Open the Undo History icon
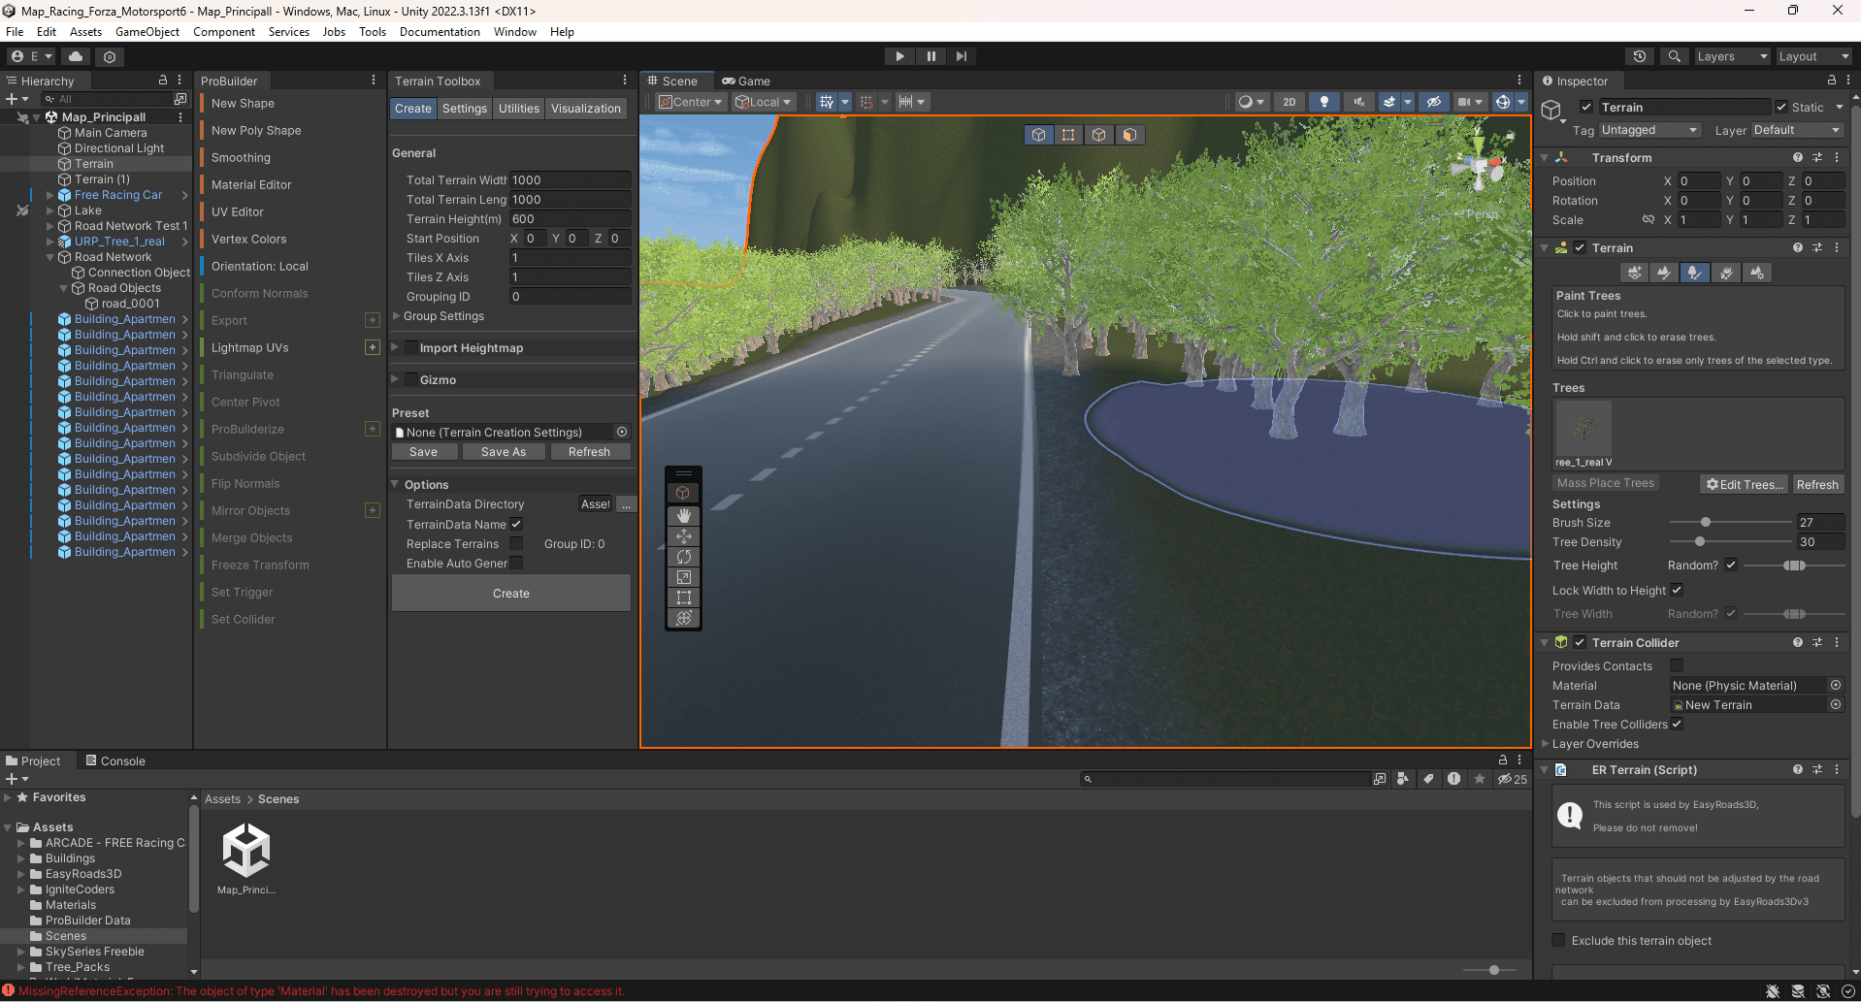This screenshot has width=1861, height=1002. pos(1640,56)
